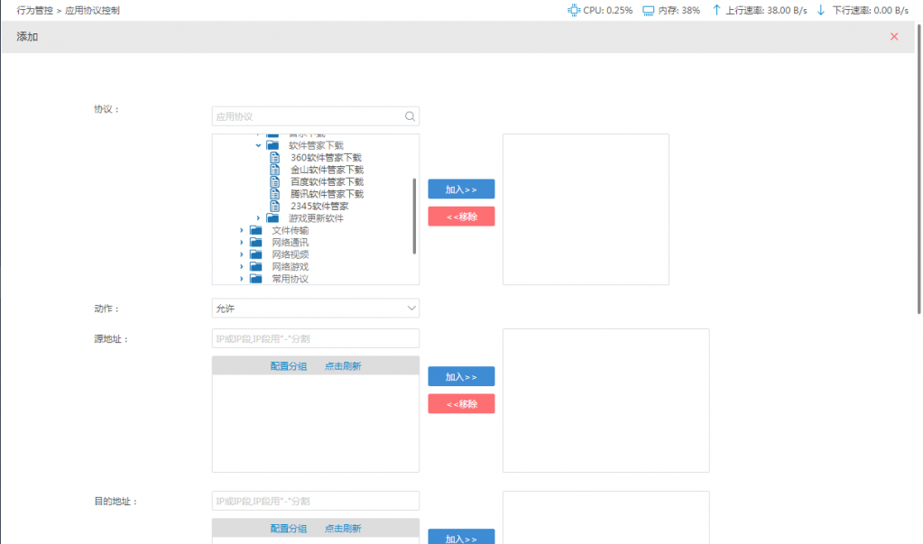923x544 pixels.
Task: Expand the 常用协议 category arrow
Action: [x=242, y=280]
